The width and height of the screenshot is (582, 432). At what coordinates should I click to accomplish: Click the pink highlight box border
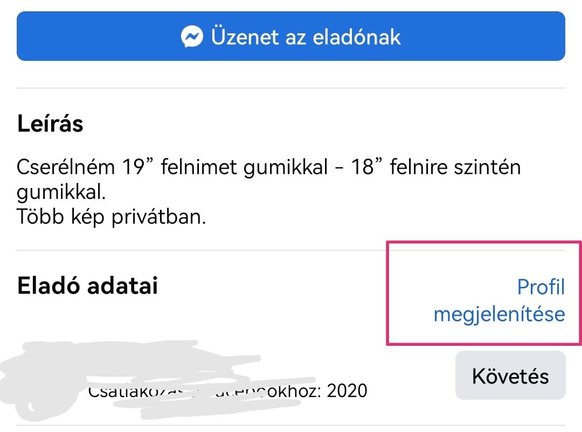pyautogui.click(x=483, y=242)
